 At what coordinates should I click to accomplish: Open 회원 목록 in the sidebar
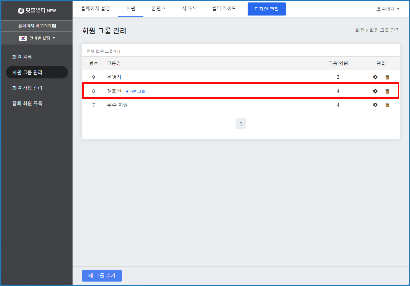22,57
